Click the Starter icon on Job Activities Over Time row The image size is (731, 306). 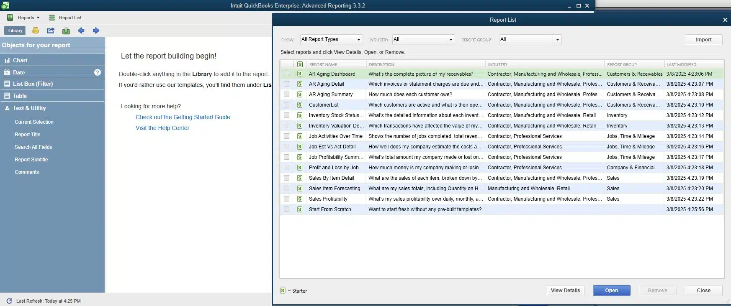pos(300,136)
